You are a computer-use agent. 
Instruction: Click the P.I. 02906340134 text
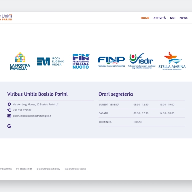(24, 169)
